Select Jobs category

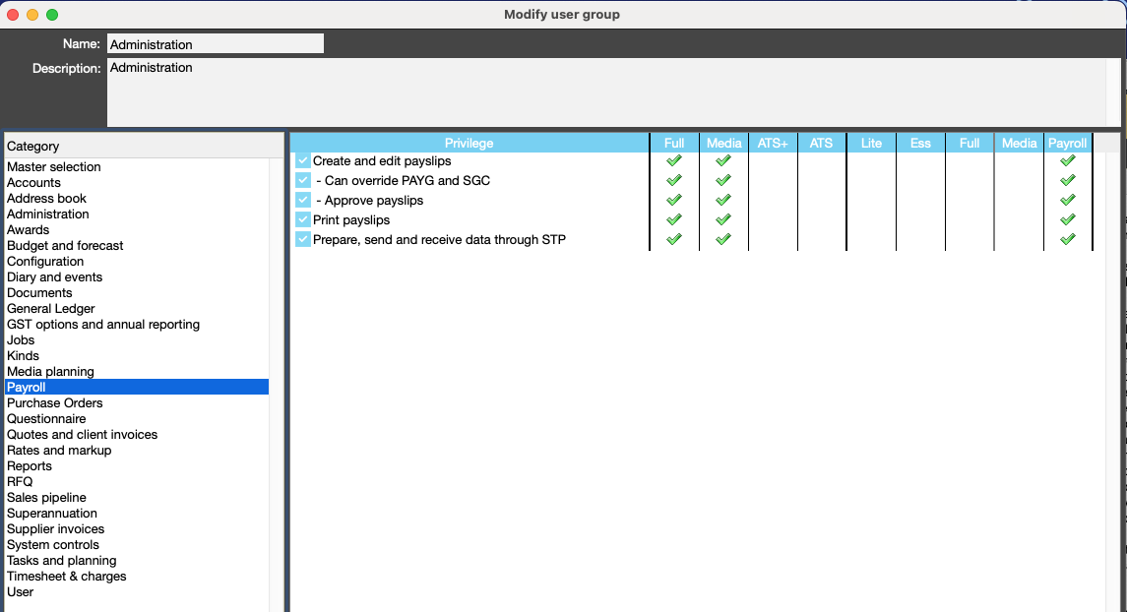click(137, 340)
